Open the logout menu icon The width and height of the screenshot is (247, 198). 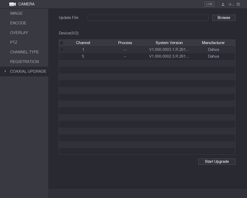point(231,5)
